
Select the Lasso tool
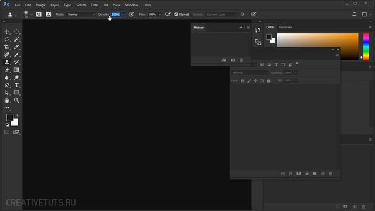click(x=6, y=39)
